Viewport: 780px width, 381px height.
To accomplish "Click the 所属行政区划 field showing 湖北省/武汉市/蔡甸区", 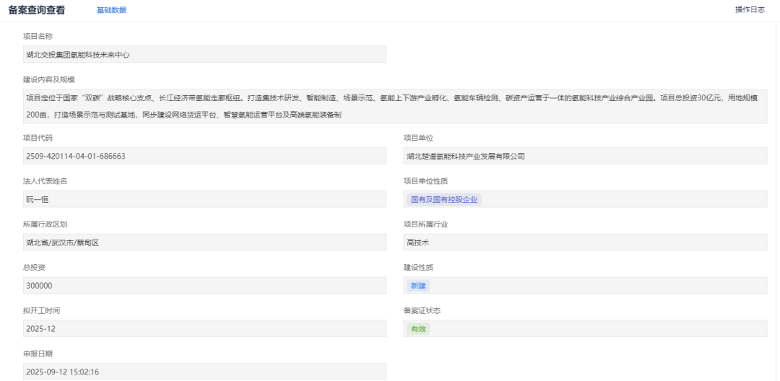I will pyautogui.click(x=204, y=242).
